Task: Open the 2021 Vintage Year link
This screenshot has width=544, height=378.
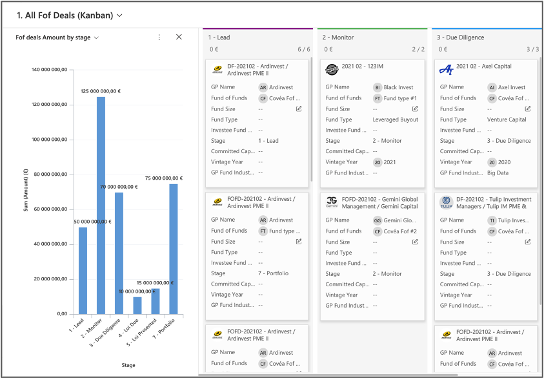Action: tap(390, 162)
